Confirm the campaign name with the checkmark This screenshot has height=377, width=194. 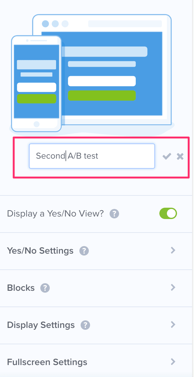tap(167, 156)
